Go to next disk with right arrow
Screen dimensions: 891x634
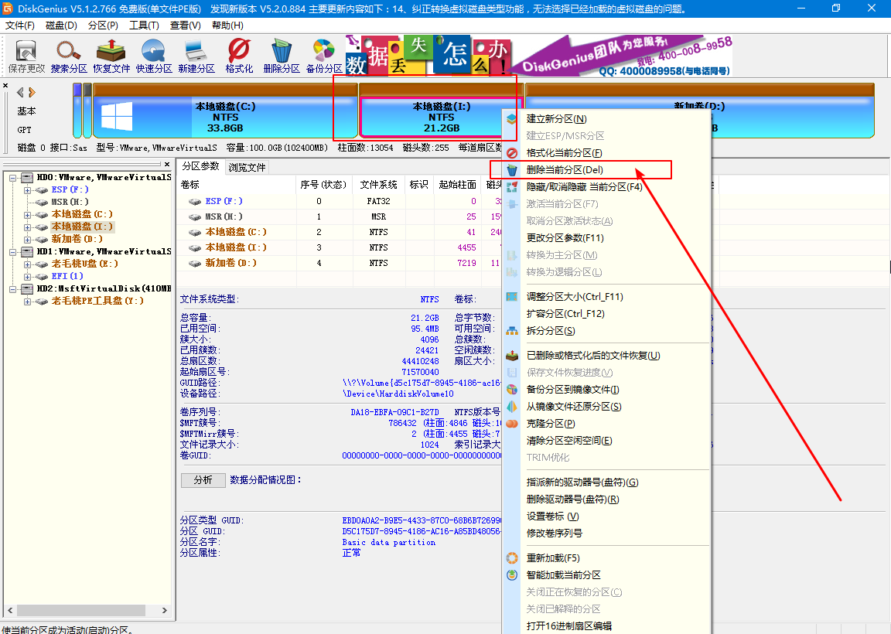click(32, 92)
